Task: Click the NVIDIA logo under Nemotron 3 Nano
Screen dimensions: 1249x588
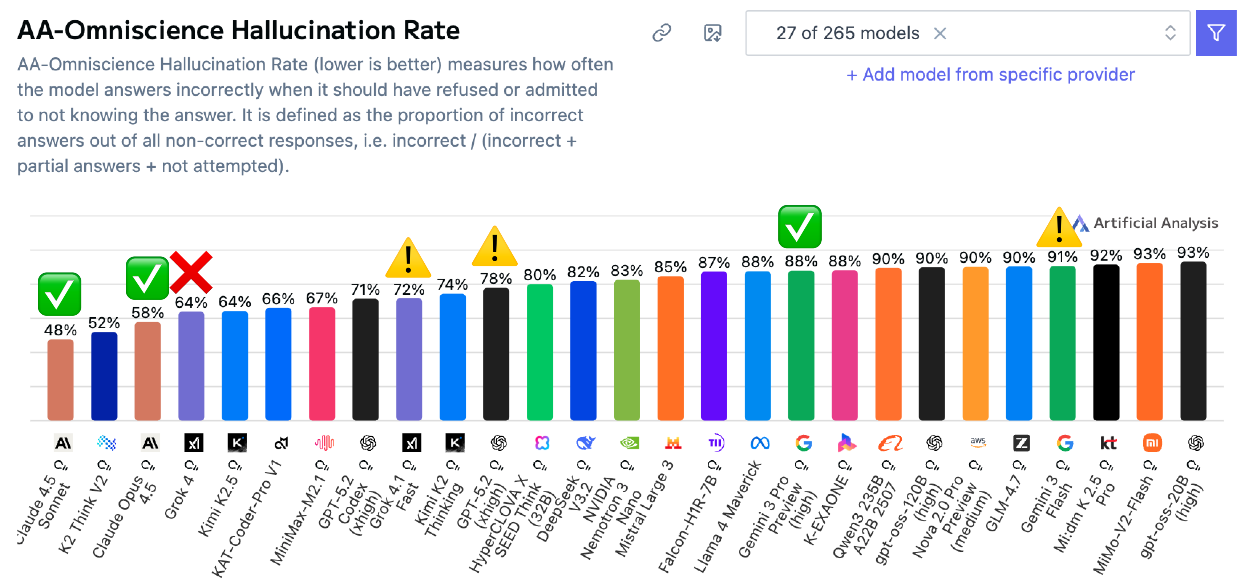Action: [629, 443]
